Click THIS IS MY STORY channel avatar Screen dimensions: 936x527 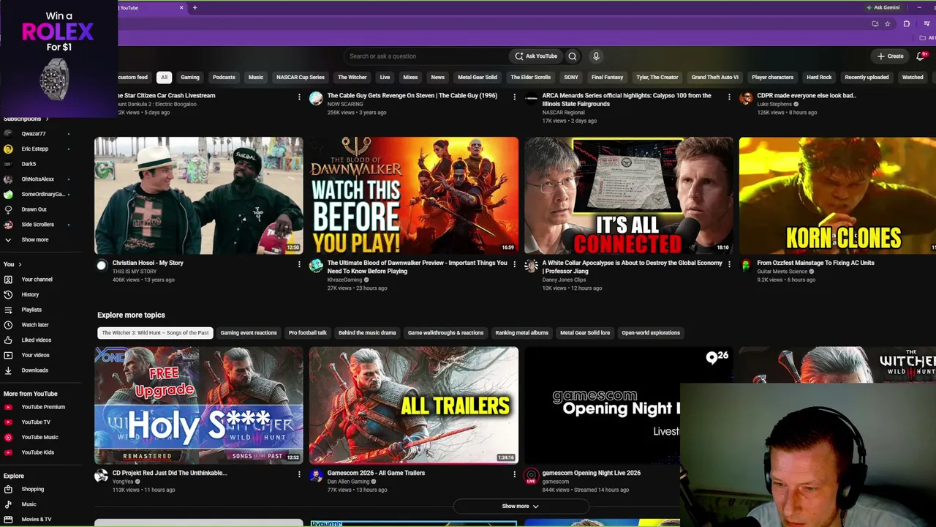[101, 266]
